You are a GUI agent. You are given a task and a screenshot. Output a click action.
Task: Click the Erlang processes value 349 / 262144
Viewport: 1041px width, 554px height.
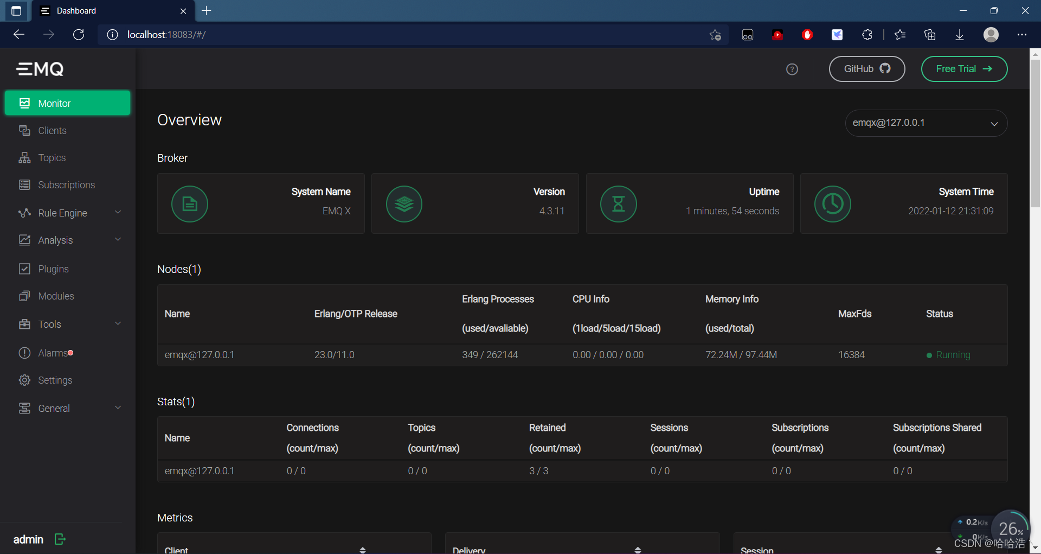[490, 355]
